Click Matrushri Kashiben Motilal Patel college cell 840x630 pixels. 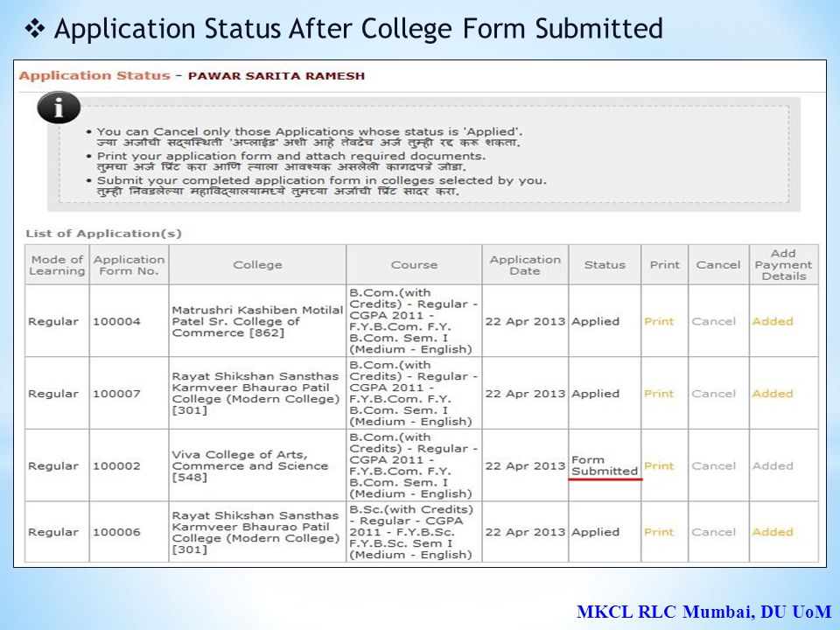[257, 321]
